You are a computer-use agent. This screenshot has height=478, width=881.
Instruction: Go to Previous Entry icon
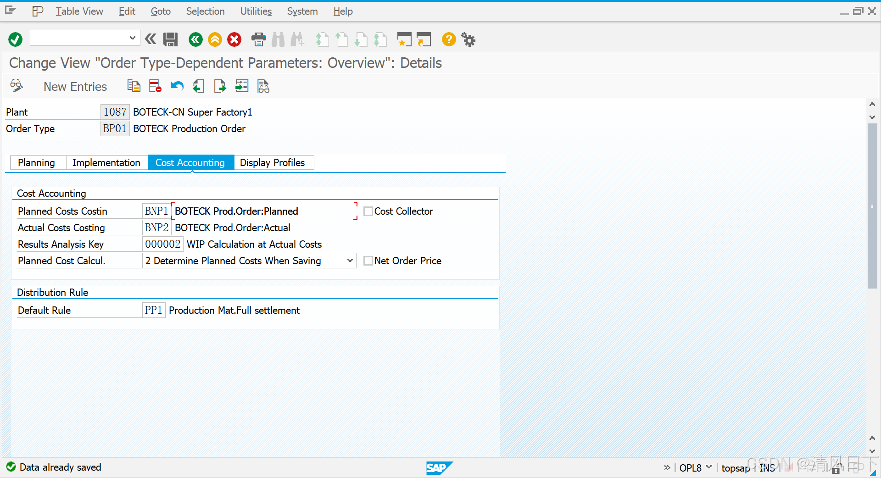pyautogui.click(x=198, y=86)
